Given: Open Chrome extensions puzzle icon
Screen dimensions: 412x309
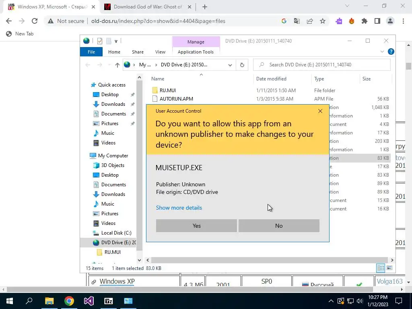Looking at the screenshot, I should coord(364,21).
